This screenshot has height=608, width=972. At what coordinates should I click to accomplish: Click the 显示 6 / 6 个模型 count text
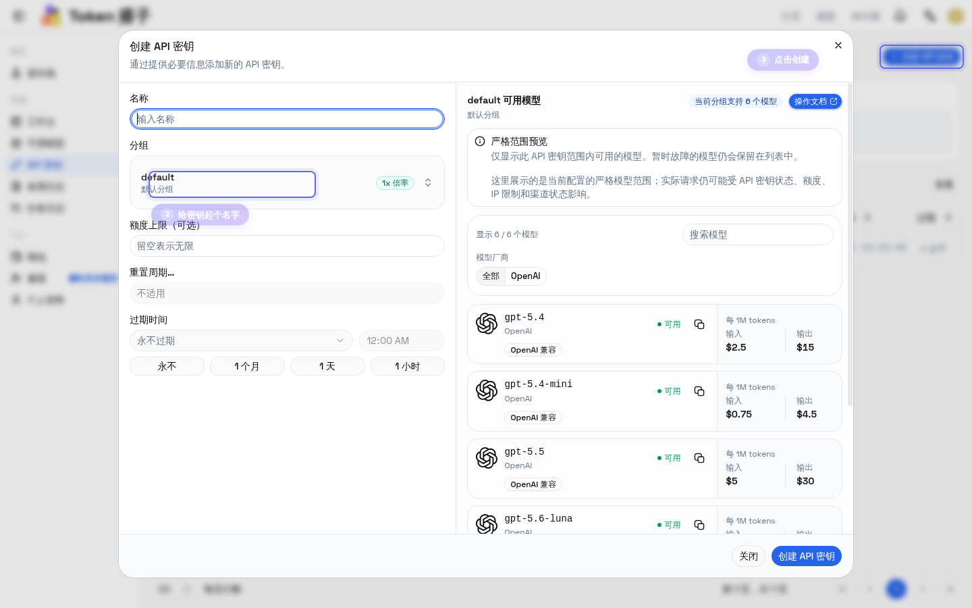pyautogui.click(x=507, y=234)
